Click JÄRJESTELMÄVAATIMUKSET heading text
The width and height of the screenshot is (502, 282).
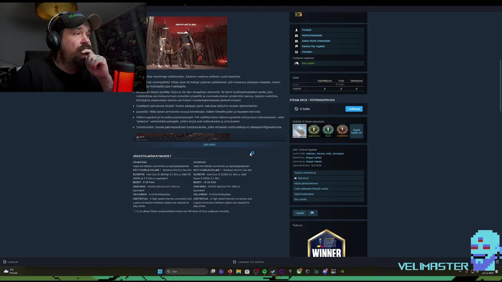(x=152, y=156)
